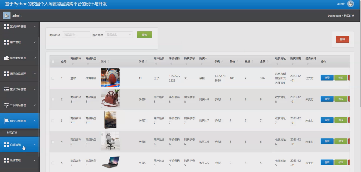Screen dimensions: 361x172
Task: Collapse 购买订单管理 with its up chevron
Action: [35, 121]
